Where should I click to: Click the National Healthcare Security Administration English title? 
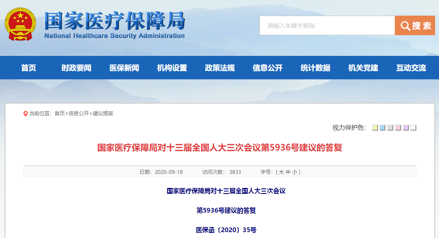click(x=115, y=36)
